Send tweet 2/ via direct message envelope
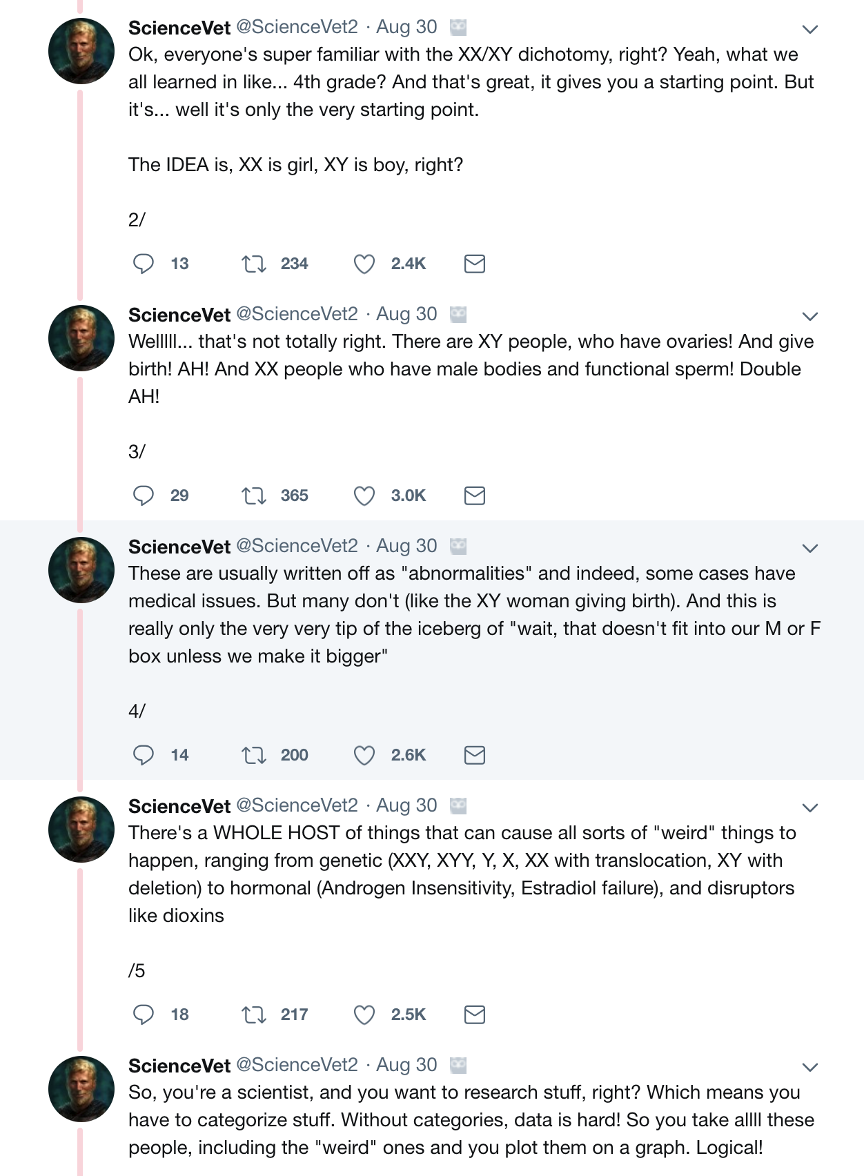 pos(475,264)
